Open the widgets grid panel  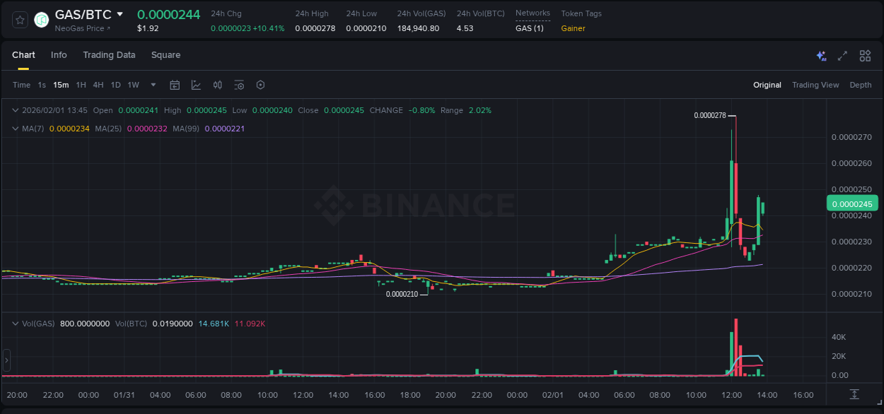coord(865,55)
